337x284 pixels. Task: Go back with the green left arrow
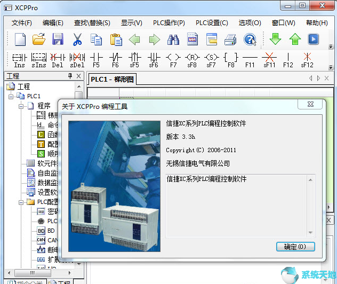(134, 40)
